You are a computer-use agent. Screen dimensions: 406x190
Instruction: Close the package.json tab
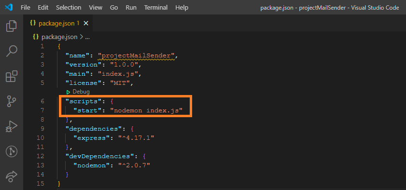pos(86,24)
